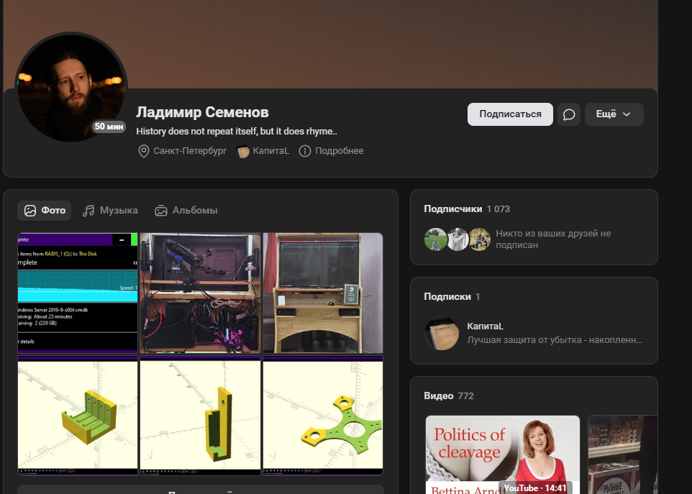Click the 50 мин last-seen badge
The width and height of the screenshot is (692, 494).
click(109, 127)
